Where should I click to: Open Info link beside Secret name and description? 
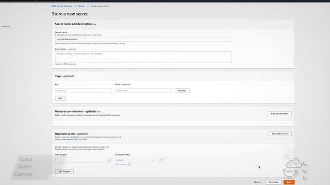[94, 24]
